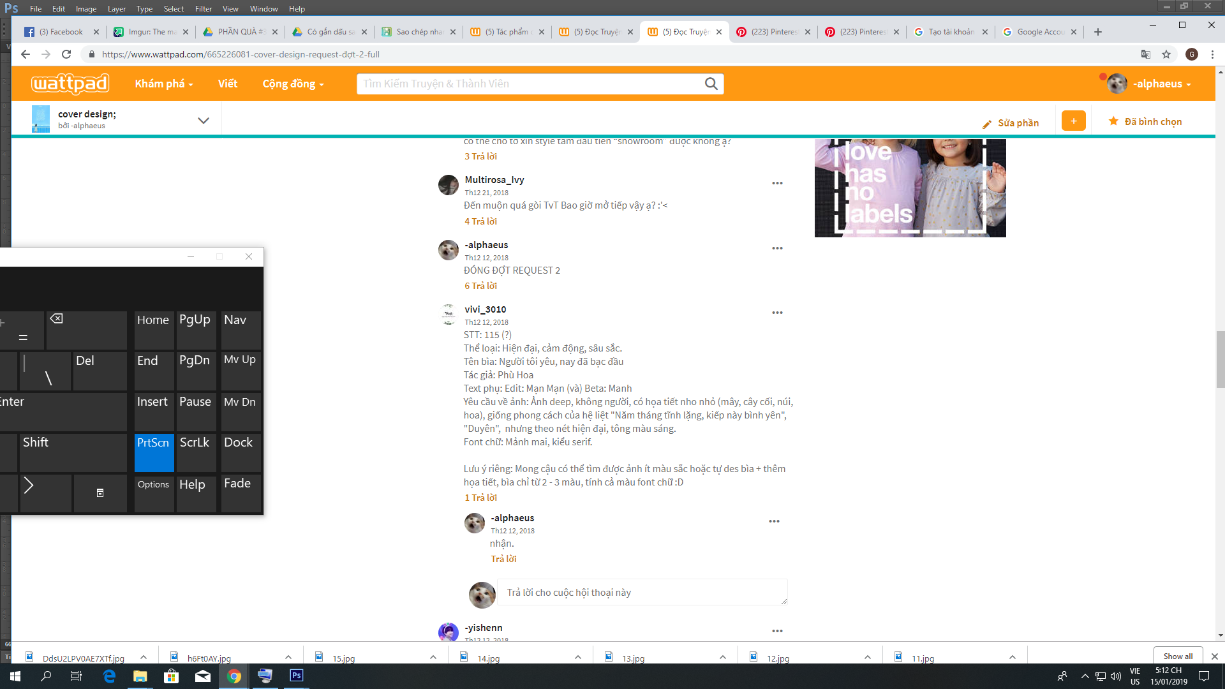Image resolution: width=1225 pixels, height=689 pixels.
Task: Expand the 'cover design;' chapter list chevron
Action: (x=204, y=120)
